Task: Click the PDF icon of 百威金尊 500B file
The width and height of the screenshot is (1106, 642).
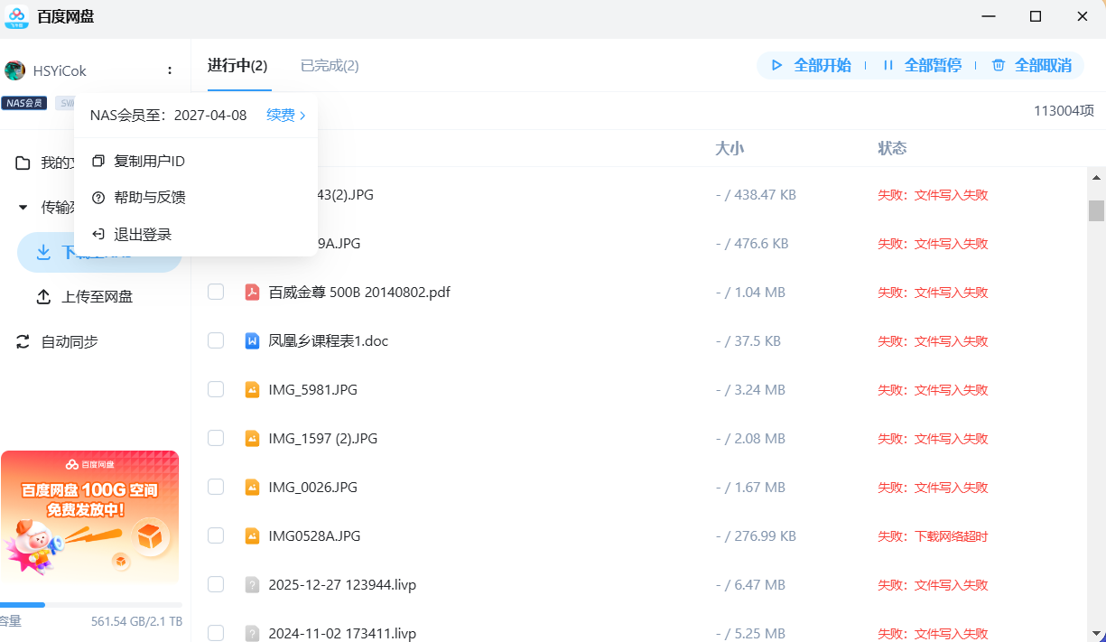Action: click(253, 293)
